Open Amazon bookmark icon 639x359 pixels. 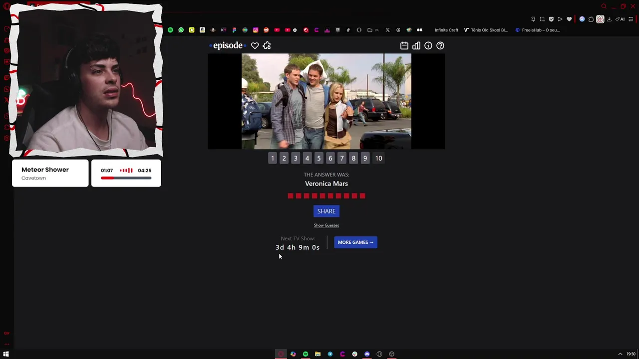(x=202, y=30)
